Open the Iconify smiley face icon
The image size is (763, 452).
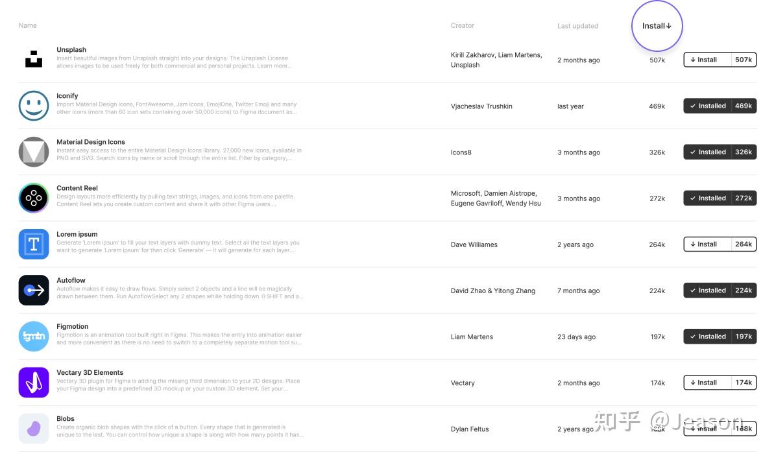pyautogui.click(x=34, y=106)
